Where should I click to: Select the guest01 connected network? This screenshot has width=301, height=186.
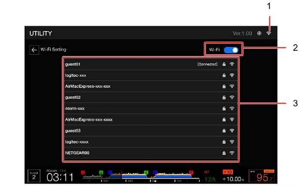pyautogui.click(x=129, y=64)
